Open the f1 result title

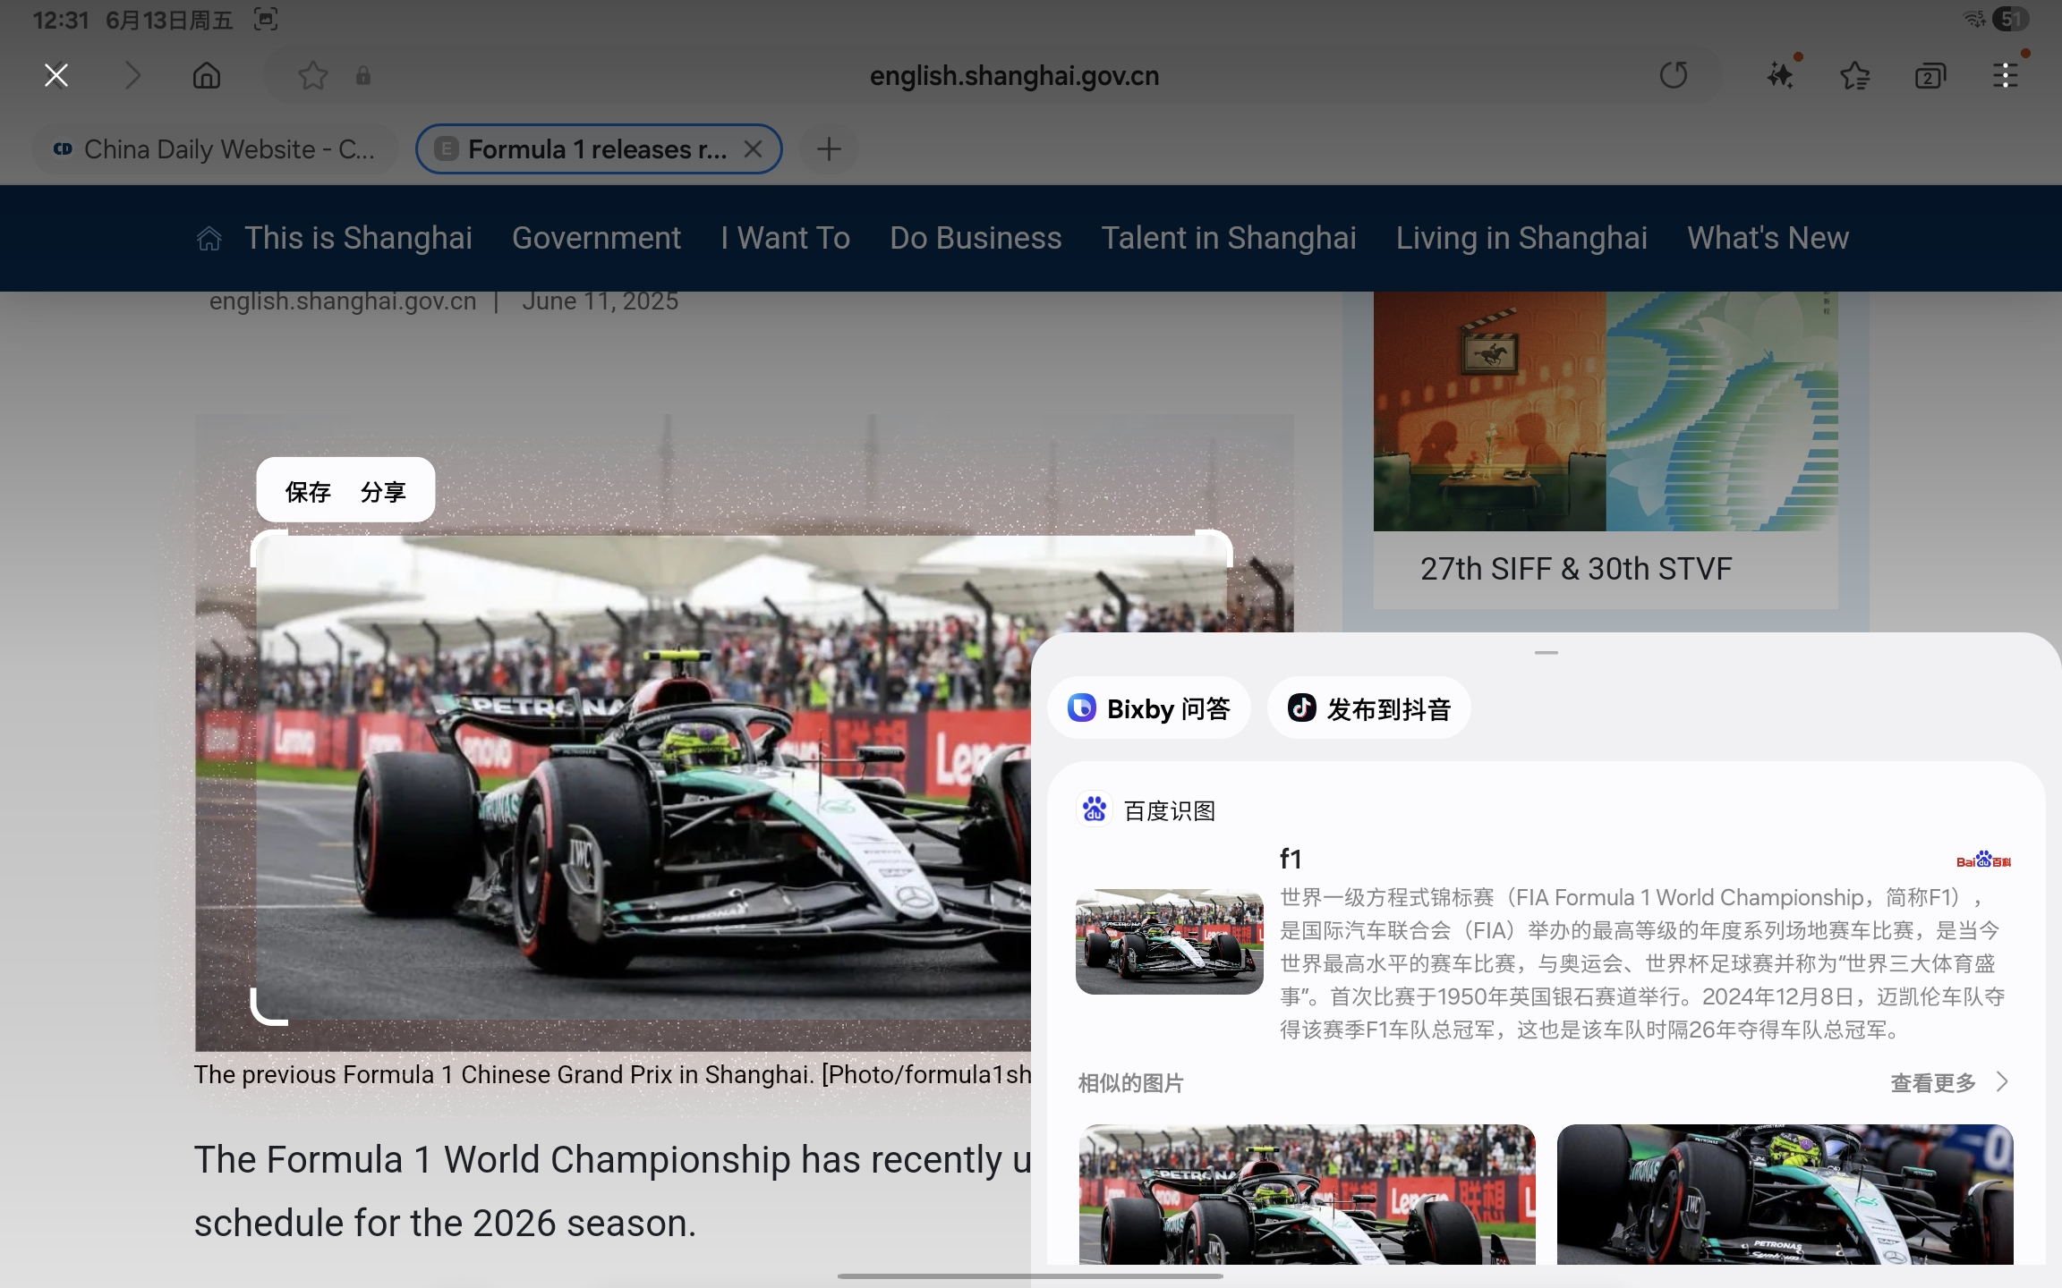1291,859
